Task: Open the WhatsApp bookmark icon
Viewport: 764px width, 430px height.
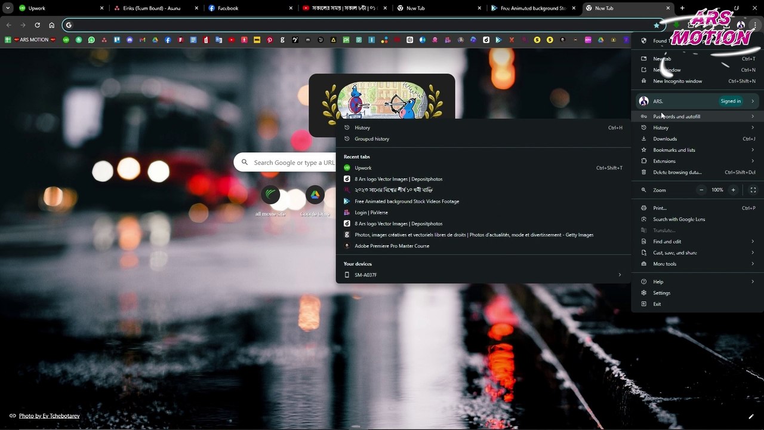Action: [91, 40]
